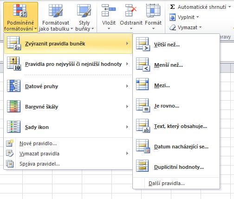
Task: Open the Sady ikon submenu
Action: coord(68,127)
